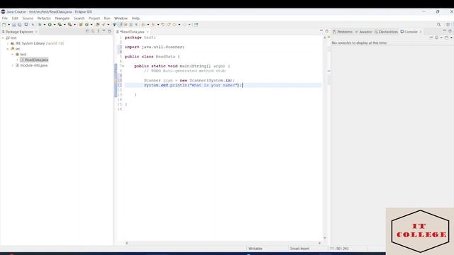Maximize the Package Explorer view

[x=109, y=31]
